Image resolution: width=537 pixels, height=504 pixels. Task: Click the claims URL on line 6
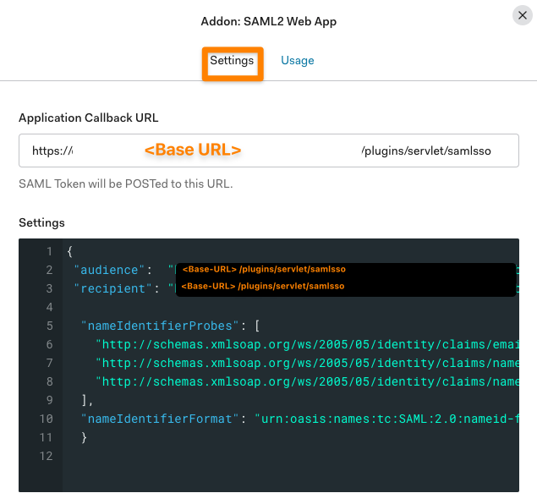pos(307,344)
